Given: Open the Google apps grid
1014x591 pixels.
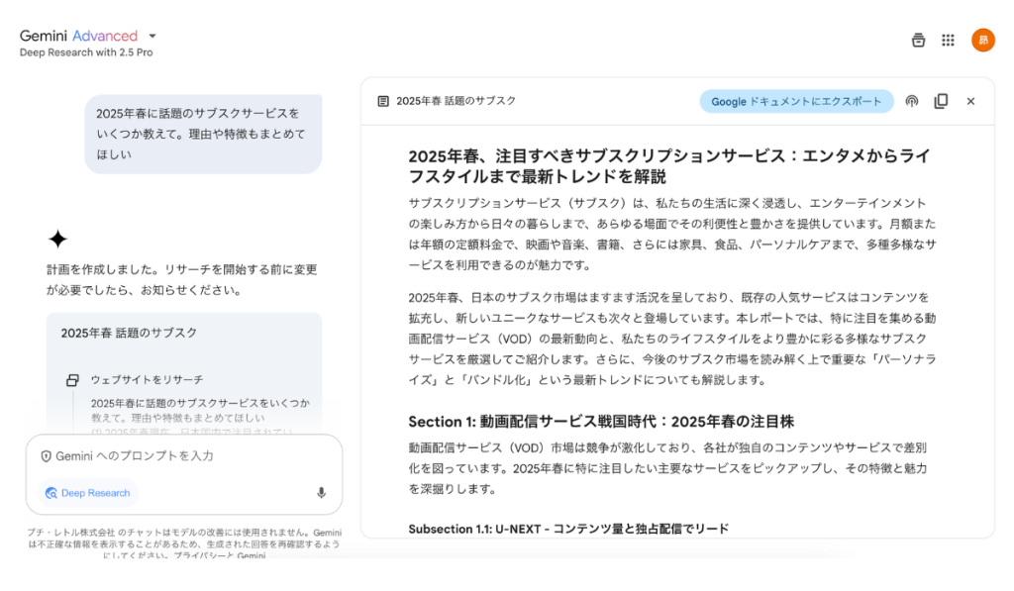Looking at the screenshot, I should 948,40.
